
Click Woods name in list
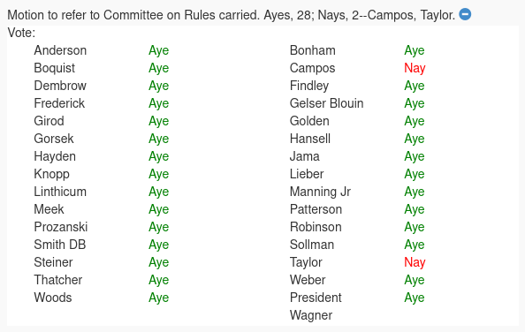(x=53, y=298)
